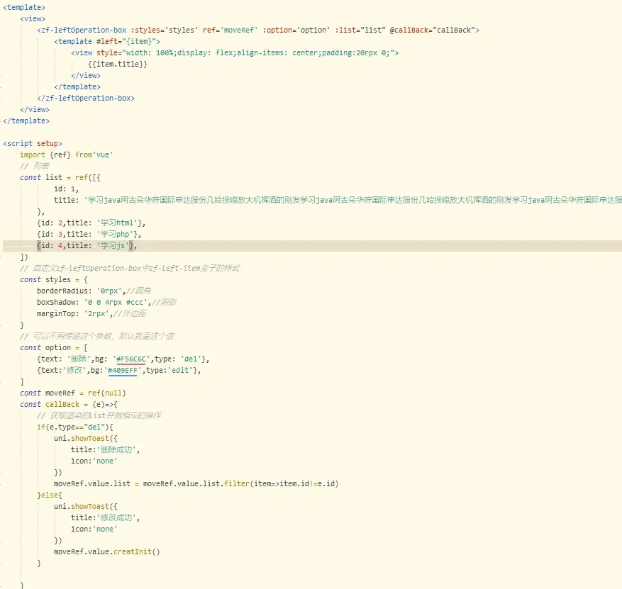
Task: Click the const list = ref([{ declaration
Action: [60, 178]
